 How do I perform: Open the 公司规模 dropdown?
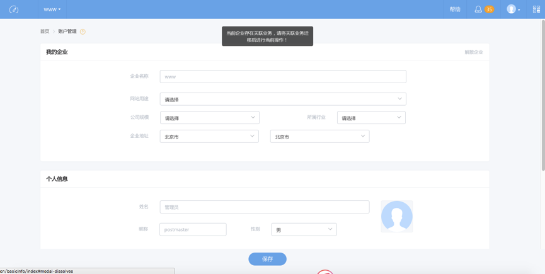[x=210, y=117]
